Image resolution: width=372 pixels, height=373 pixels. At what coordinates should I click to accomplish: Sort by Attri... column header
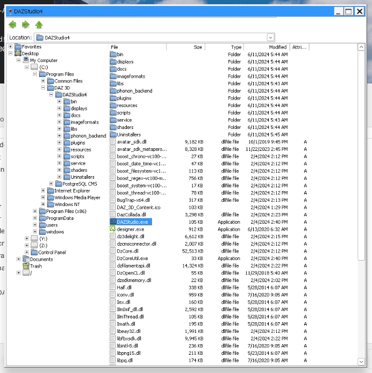[x=299, y=47]
